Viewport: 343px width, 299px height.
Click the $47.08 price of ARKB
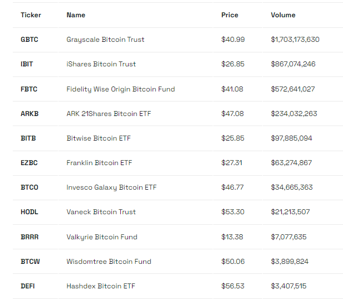[x=233, y=114]
